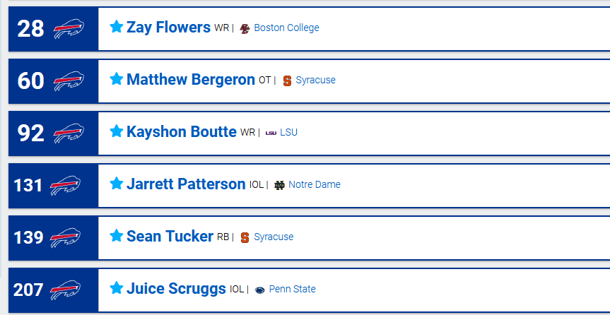Screen dimensions: 610x315
Task: Click the Penn State lion logo
Action: click(x=259, y=290)
